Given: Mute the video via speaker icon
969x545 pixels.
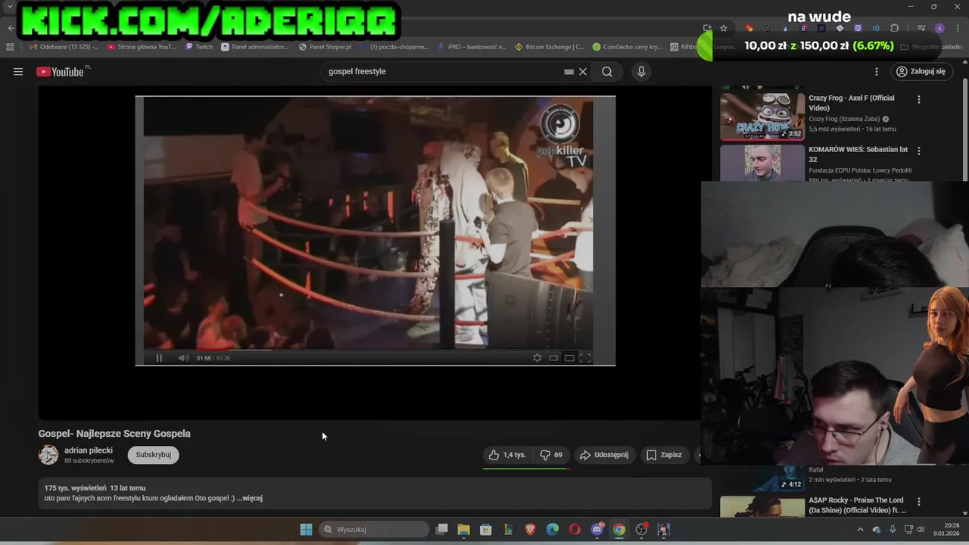Looking at the screenshot, I should [183, 358].
